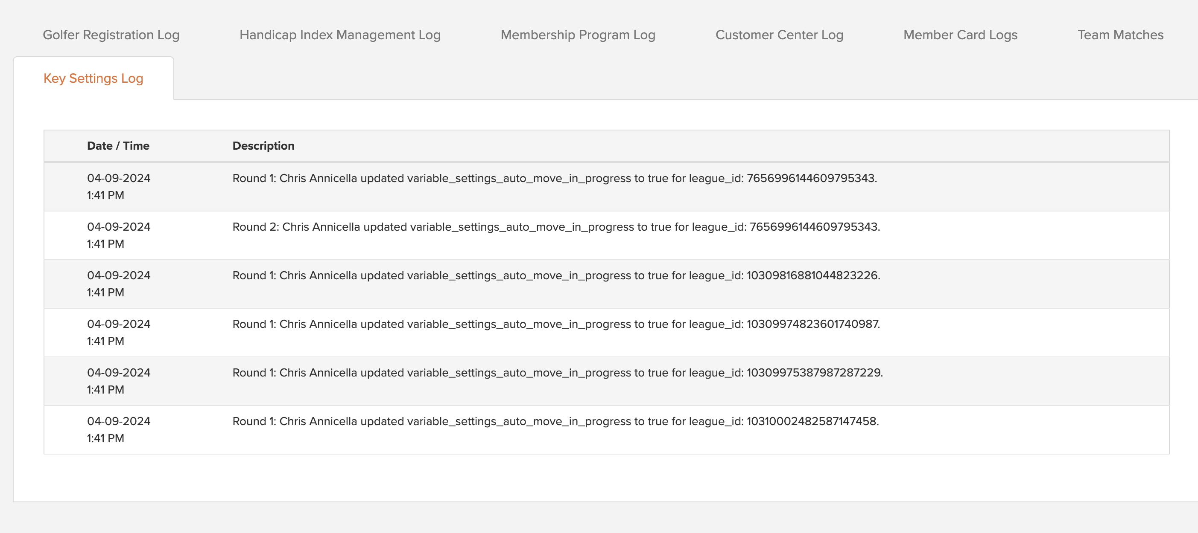The width and height of the screenshot is (1198, 533).
Task: Select Round 2 entry for league_id 7656996144609795343
Action: [x=606, y=235]
